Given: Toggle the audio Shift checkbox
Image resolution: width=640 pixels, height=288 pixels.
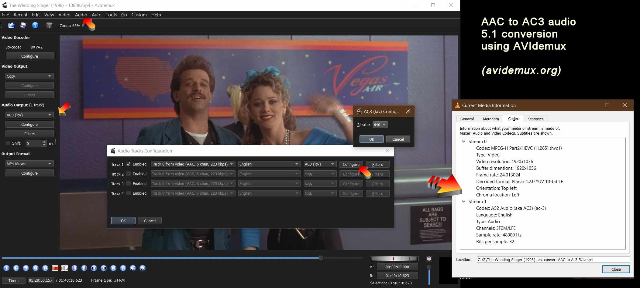Looking at the screenshot, I should tap(8, 143).
